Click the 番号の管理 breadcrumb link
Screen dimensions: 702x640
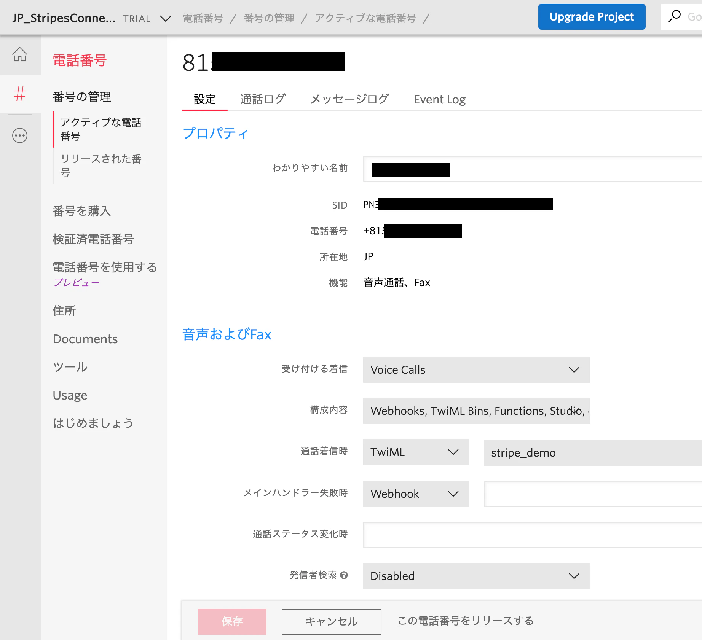click(269, 18)
